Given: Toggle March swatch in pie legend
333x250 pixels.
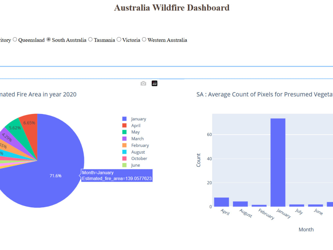Looking at the screenshot, I should pos(125,139).
